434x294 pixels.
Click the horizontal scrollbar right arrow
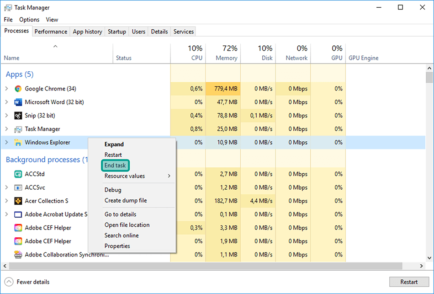pyautogui.click(x=421, y=266)
